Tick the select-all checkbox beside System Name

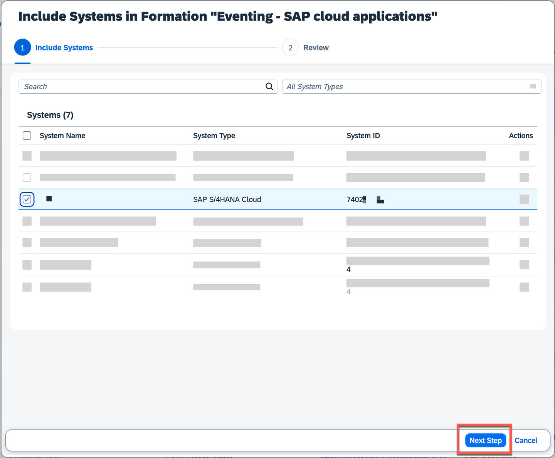tap(27, 136)
